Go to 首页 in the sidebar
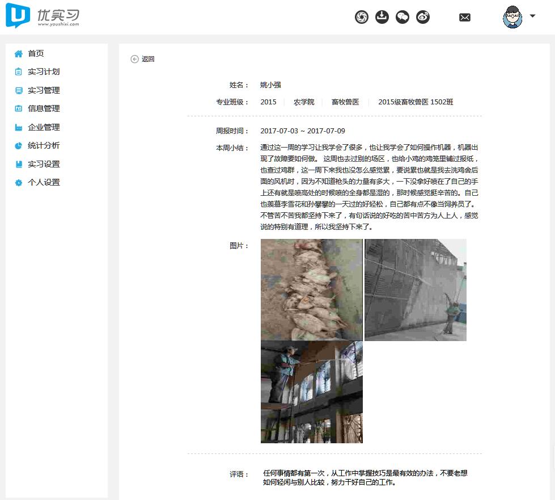The height and width of the screenshot is (500, 555). click(36, 53)
